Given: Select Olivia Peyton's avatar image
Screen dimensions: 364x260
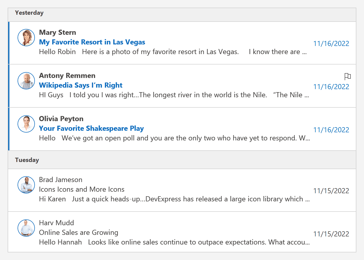Looking at the screenshot, I should pyautogui.click(x=26, y=124).
